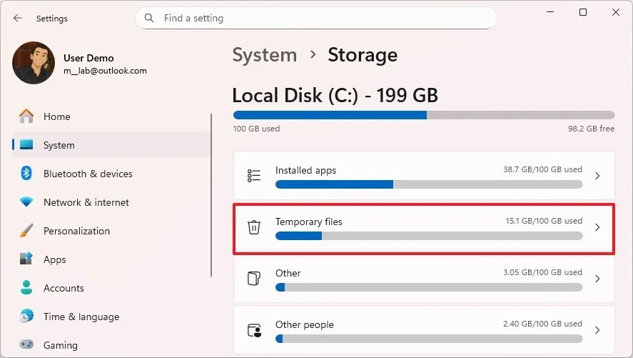Click the Temporary files usage bar
The image size is (633, 358).
click(429, 236)
